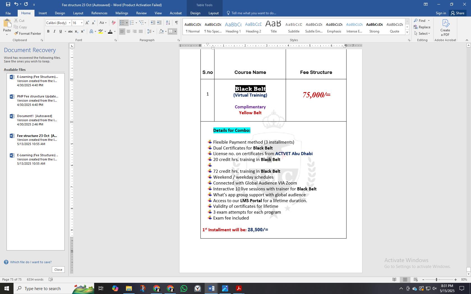The height and width of the screenshot is (294, 471).
Task: Apply the text highlight color
Action: tap(101, 31)
